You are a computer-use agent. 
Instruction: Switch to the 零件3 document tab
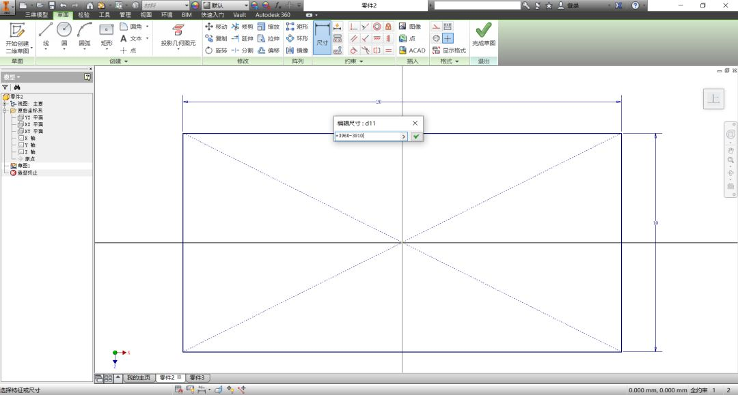(x=197, y=378)
